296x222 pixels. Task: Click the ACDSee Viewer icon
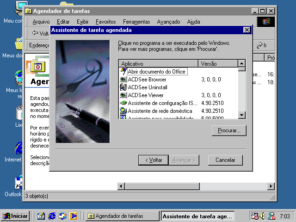pyautogui.click(x=123, y=95)
